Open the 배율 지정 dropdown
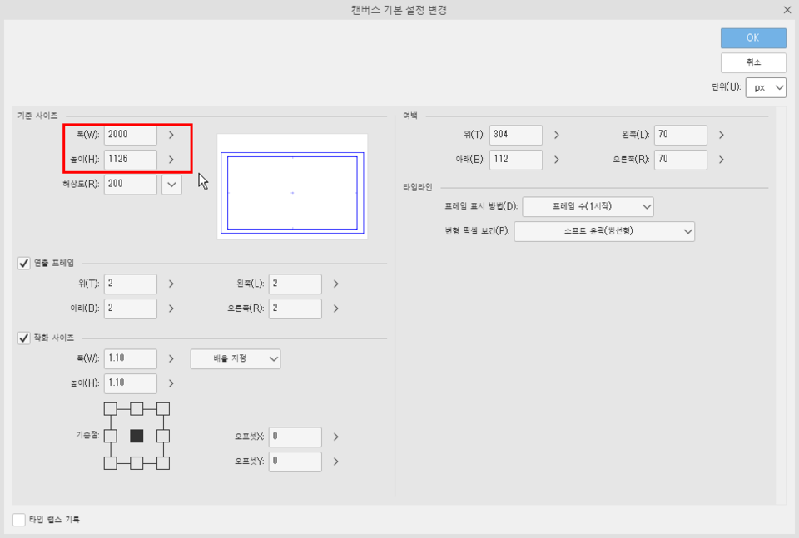The width and height of the screenshot is (799, 538). (236, 359)
